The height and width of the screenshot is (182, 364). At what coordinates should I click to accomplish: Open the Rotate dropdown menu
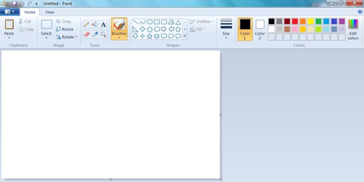click(x=67, y=37)
